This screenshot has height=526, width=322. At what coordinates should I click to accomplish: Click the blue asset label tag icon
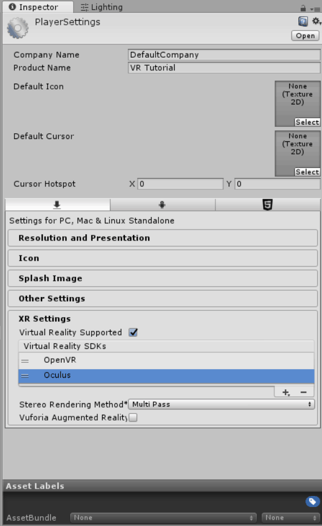tap(312, 502)
